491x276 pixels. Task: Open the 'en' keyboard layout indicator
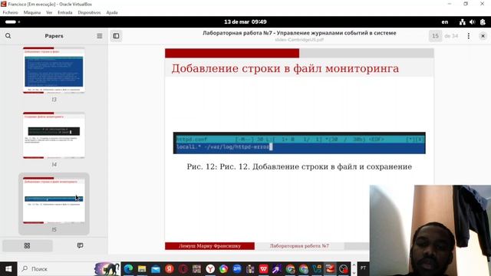click(x=445, y=22)
